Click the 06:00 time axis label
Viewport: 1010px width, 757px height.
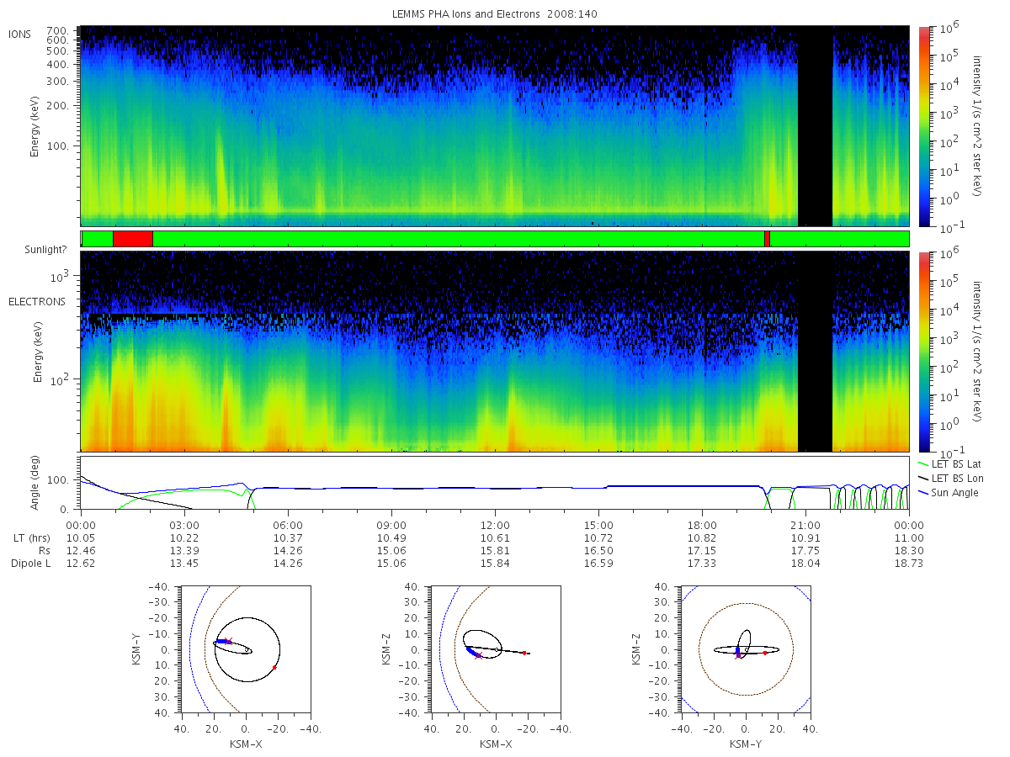288,523
